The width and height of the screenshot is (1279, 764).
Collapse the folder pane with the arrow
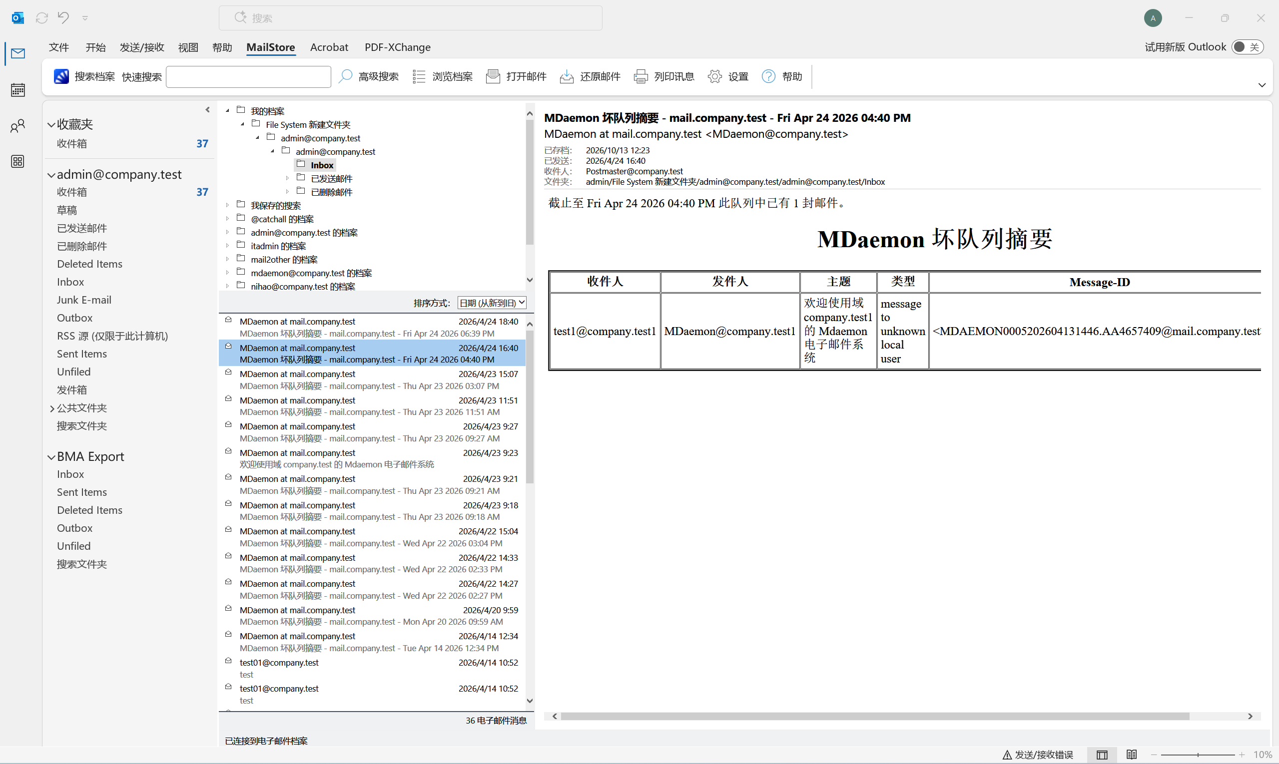click(207, 110)
